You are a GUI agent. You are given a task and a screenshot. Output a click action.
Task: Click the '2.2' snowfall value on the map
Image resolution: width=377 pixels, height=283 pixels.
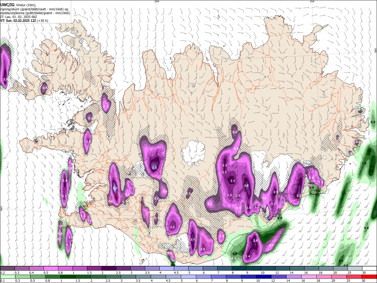pos(225,165)
